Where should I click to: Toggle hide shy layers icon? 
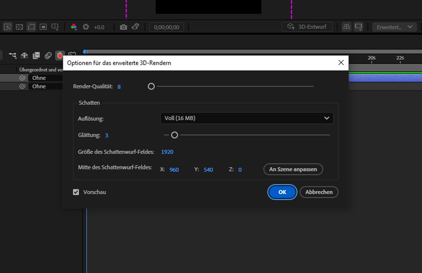(24, 55)
